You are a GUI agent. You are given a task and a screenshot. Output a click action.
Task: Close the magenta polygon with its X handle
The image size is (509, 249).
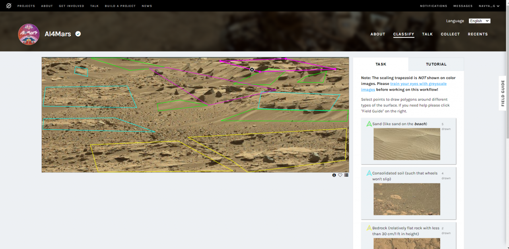click(x=252, y=69)
